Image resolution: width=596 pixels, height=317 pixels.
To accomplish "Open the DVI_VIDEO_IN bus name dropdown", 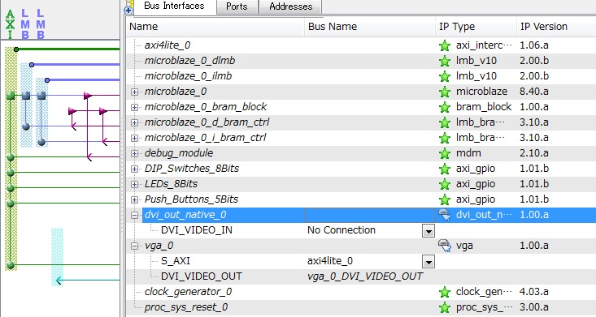I will coord(429,230).
